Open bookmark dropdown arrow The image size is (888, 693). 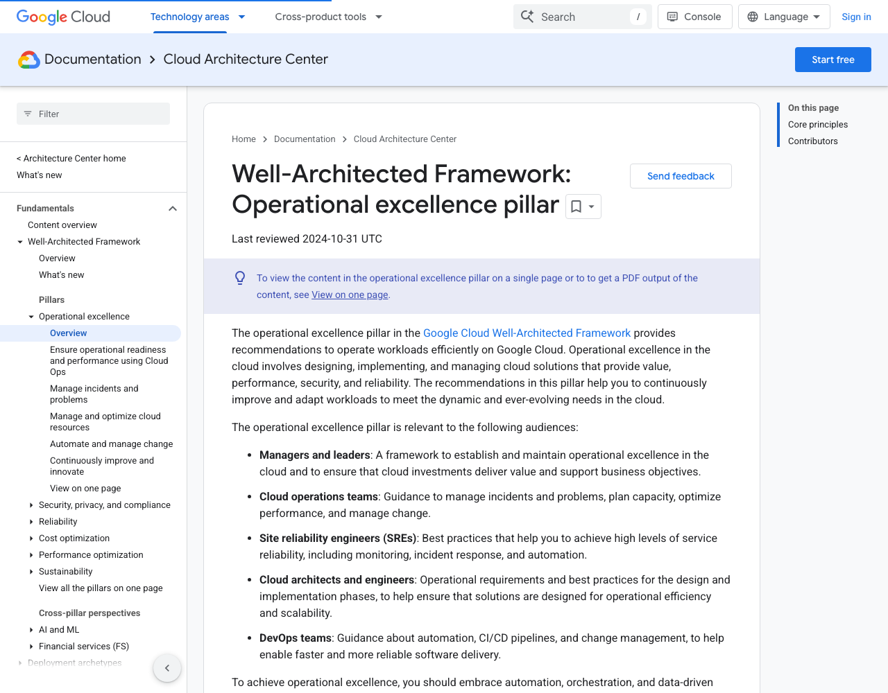592,207
